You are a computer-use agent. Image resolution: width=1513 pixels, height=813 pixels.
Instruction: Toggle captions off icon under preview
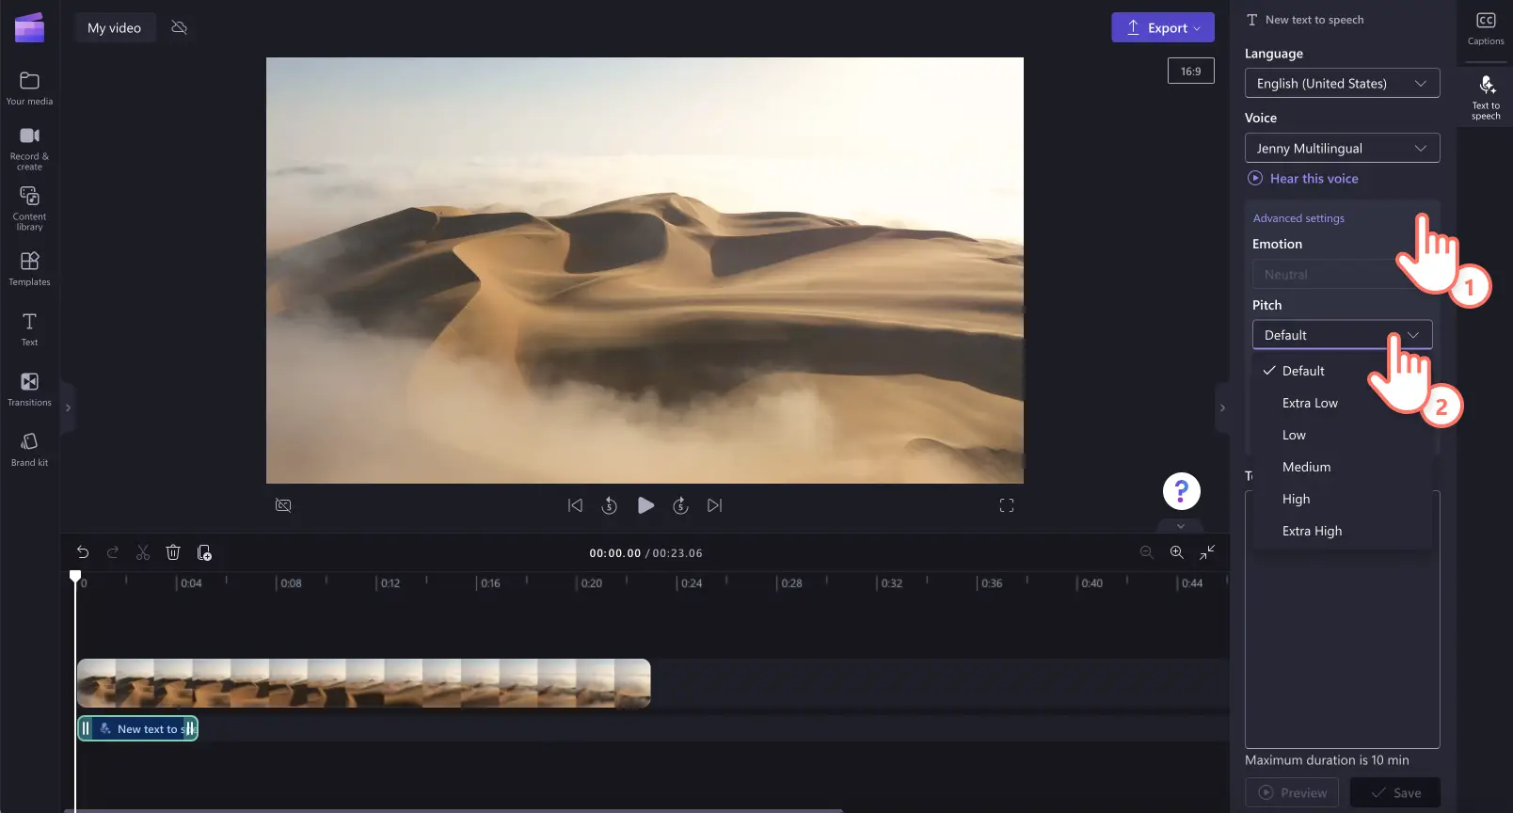click(x=283, y=505)
